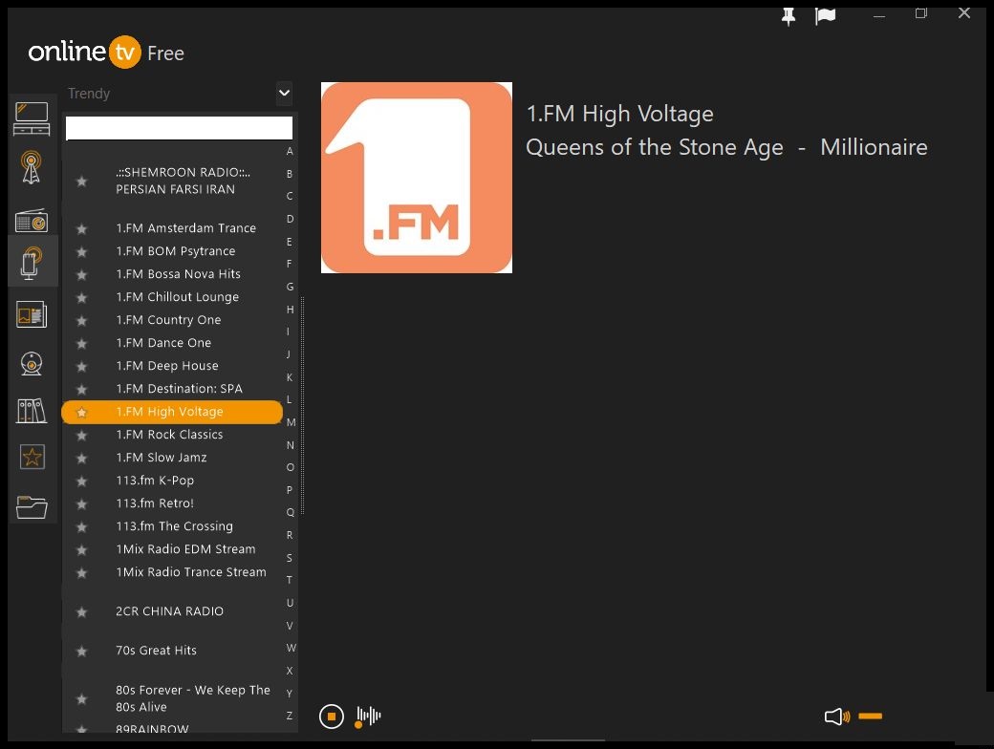Image resolution: width=994 pixels, height=749 pixels.
Task: Click the 1.FM High Voltage now-playing title
Action: (620, 114)
